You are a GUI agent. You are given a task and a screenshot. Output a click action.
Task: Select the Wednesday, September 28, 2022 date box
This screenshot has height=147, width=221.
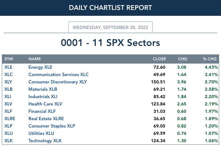point(110,27)
